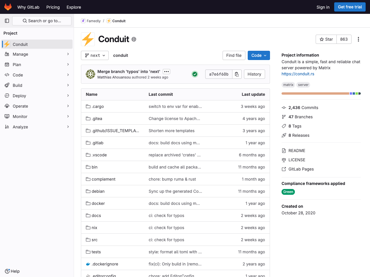Image resolution: width=370 pixels, height=277 pixels.
Task: Open 'Shorten more templates' commit message
Action: [171, 131]
